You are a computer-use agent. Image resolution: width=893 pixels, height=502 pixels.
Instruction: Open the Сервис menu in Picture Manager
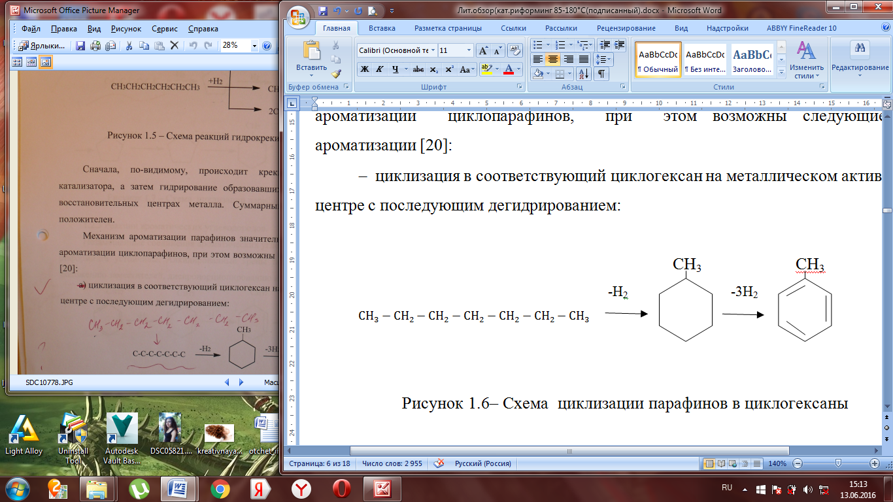tap(164, 29)
